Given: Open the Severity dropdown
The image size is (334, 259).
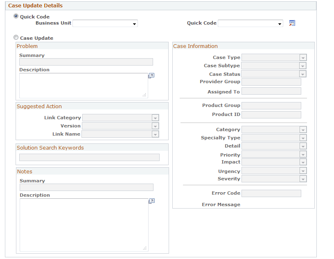Looking at the screenshot, I should click(x=302, y=179).
